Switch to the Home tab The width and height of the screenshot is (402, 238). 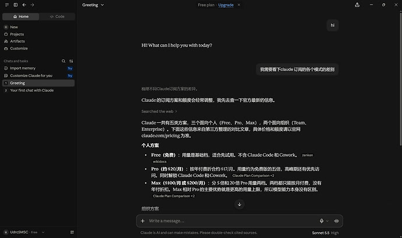[x=21, y=16]
